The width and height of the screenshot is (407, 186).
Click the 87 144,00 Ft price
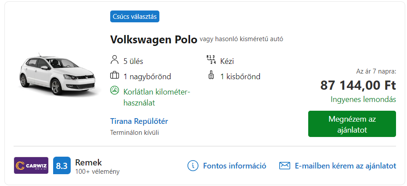click(x=358, y=85)
